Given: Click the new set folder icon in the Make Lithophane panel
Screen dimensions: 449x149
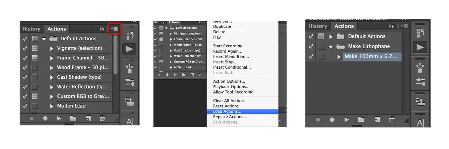Looking at the screenshot, I should [361, 120].
